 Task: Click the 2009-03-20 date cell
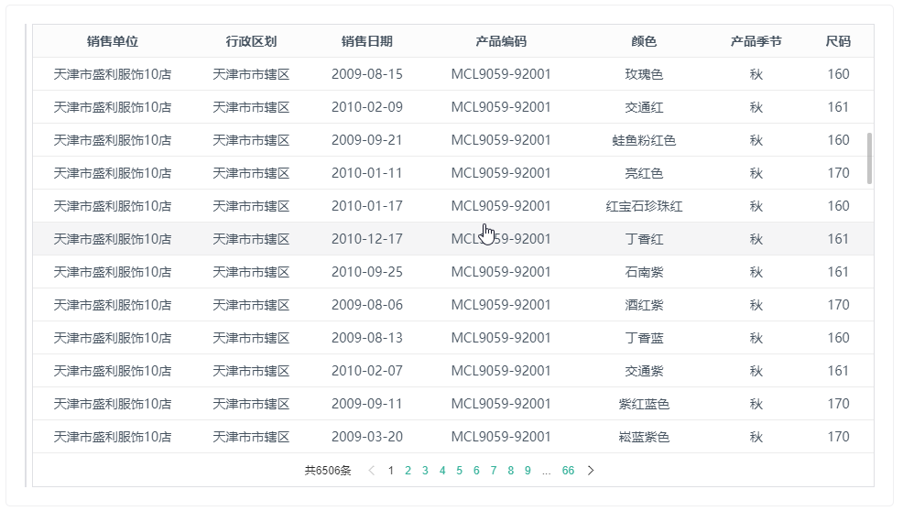coord(366,437)
